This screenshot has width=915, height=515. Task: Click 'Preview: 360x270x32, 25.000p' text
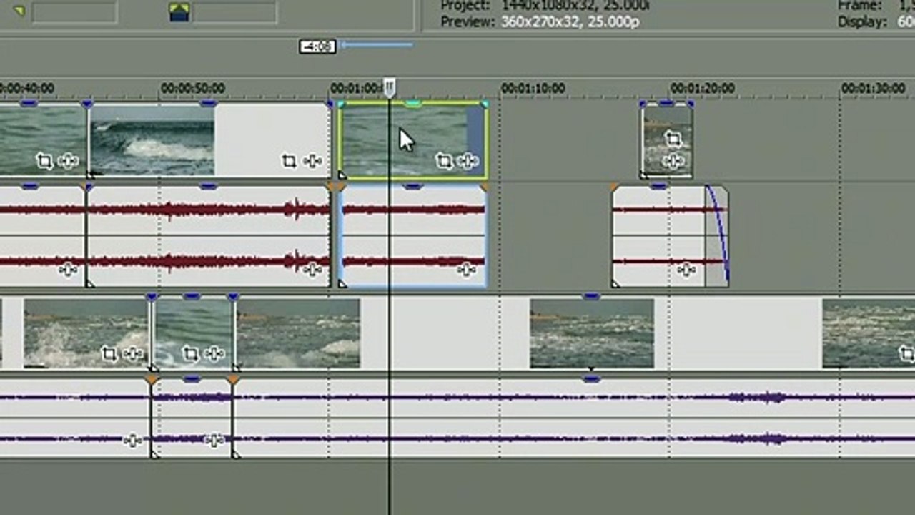click(540, 22)
